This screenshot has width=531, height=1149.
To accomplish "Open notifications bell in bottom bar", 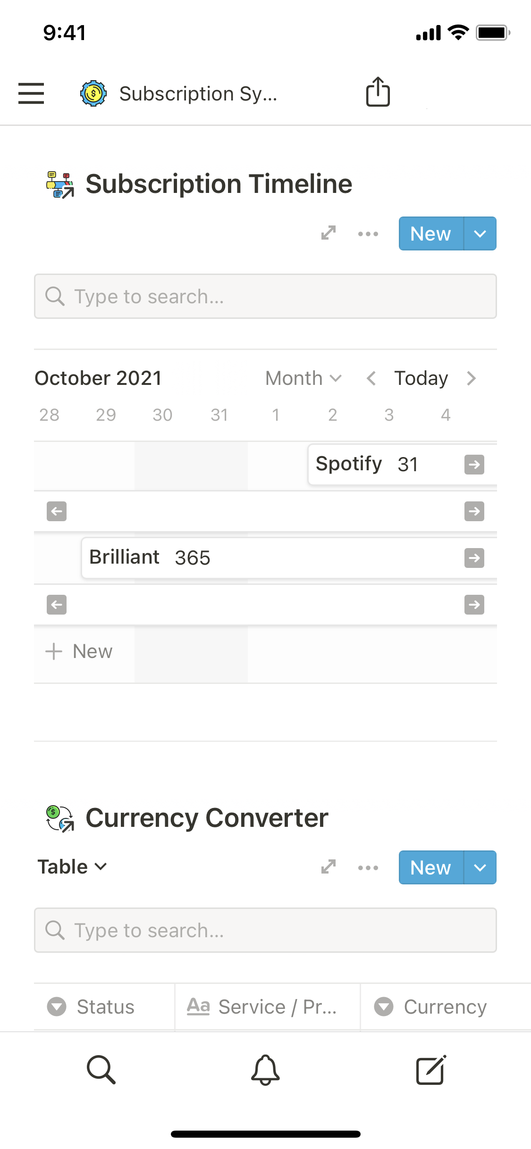I will [x=265, y=1069].
